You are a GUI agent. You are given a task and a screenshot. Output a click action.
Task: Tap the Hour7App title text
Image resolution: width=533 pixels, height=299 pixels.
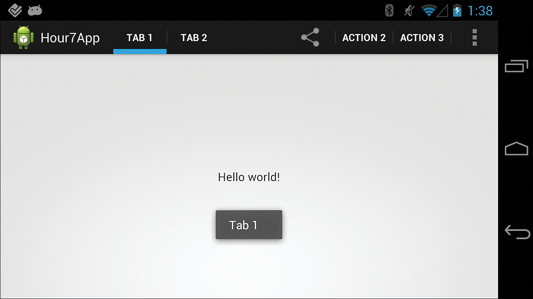(70, 38)
